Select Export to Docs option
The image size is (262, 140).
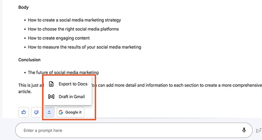point(68,84)
